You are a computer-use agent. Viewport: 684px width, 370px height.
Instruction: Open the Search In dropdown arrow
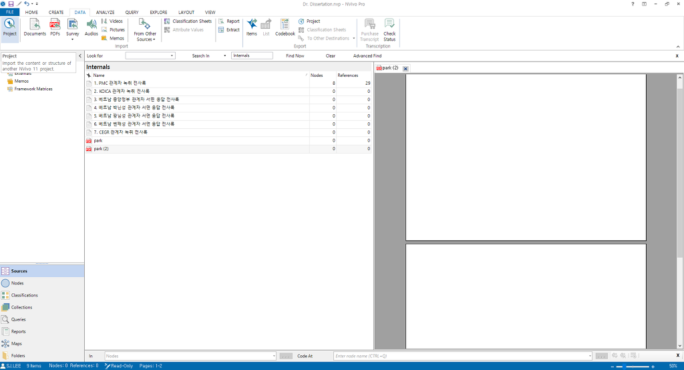pos(224,56)
